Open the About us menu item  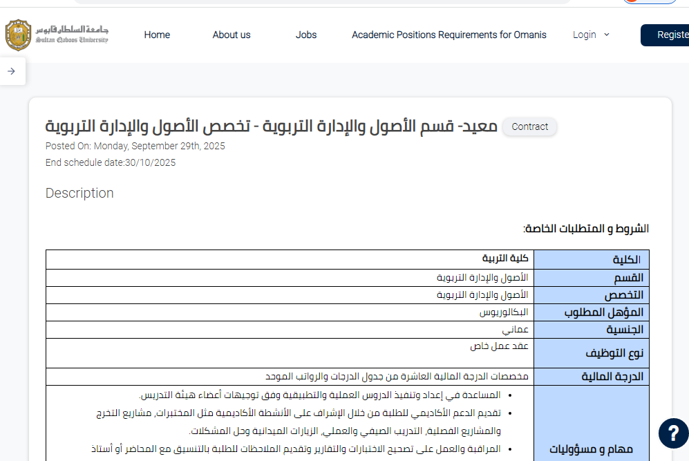pos(232,35)
